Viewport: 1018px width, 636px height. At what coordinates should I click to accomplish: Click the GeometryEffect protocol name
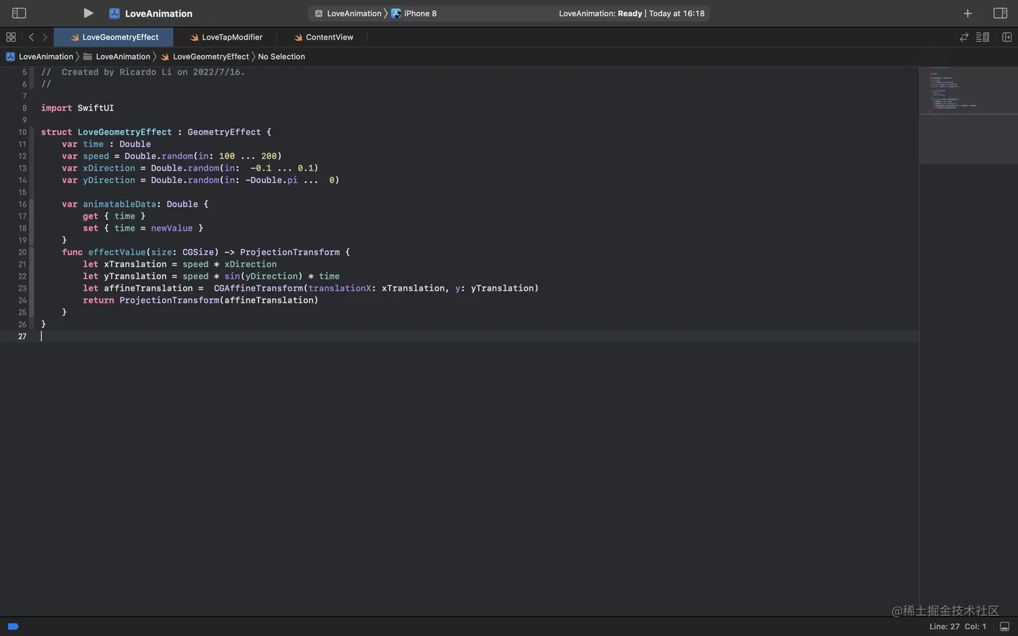point(224,132)
